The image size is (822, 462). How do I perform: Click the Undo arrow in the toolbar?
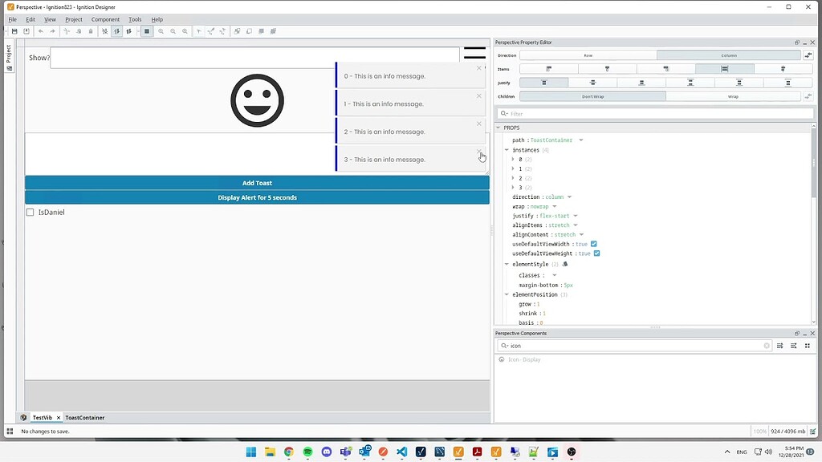pos(41,31)
